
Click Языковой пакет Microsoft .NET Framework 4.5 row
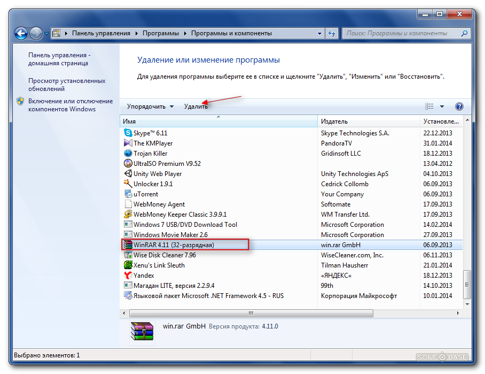click(291, 295)
